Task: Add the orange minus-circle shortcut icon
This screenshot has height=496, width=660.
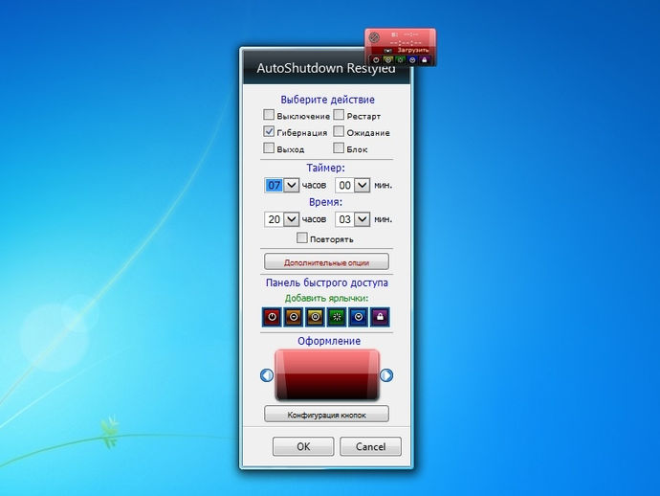Action: tap(294, 317)
